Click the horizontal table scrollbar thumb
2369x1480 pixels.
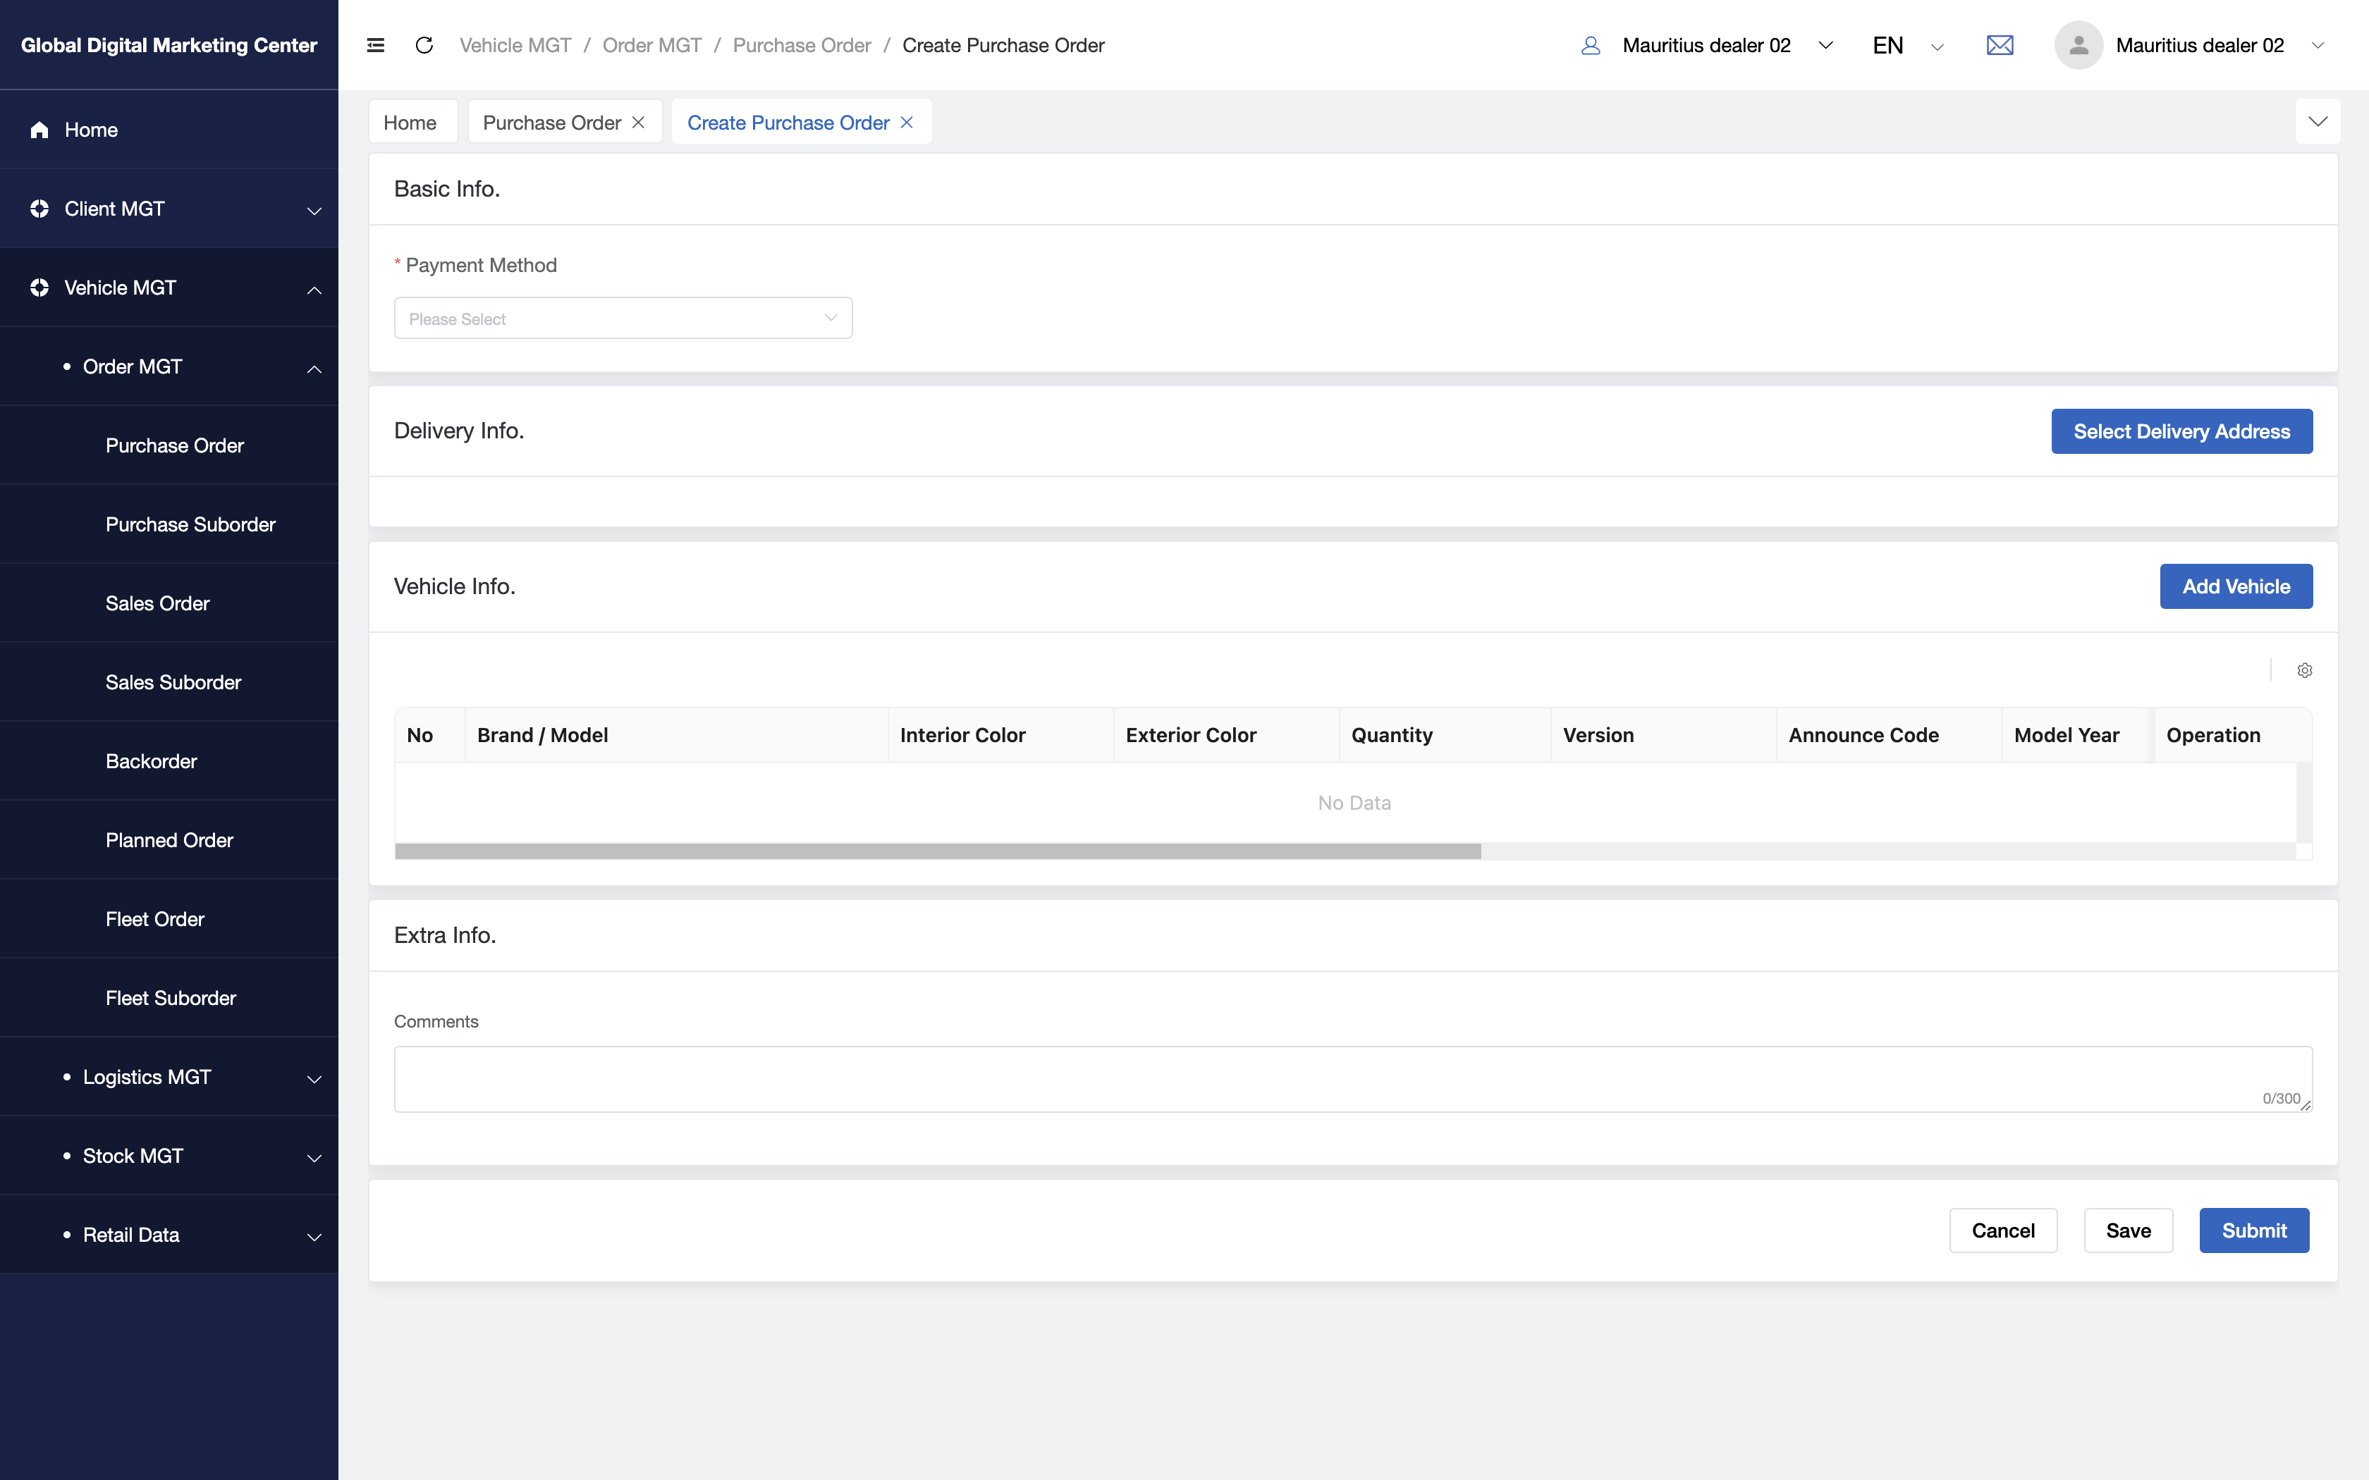pyautogui.click(x=938, y=851)
